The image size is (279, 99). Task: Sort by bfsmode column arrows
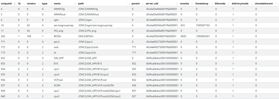(229, 3)
